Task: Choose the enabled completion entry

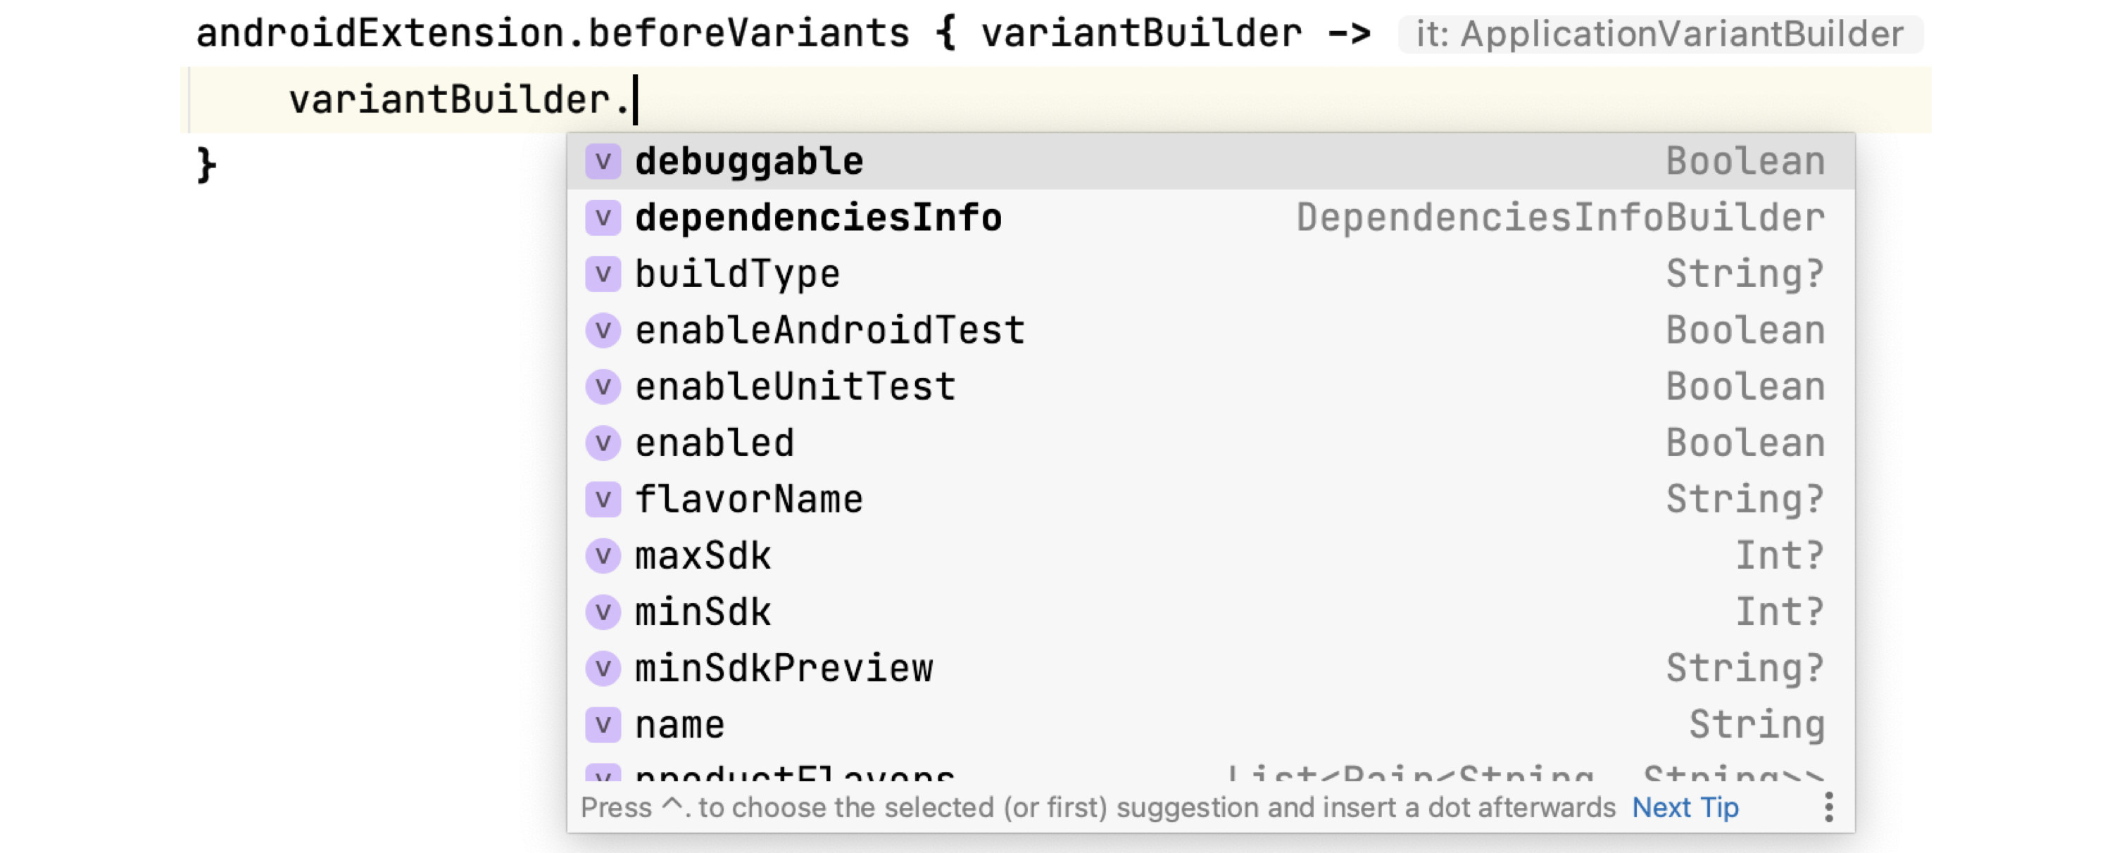Action: [713, 443]
